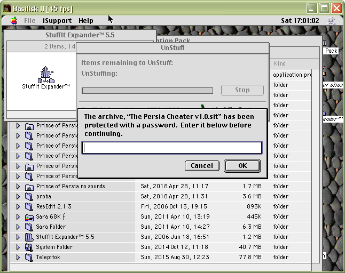Screen dimensions: 345x273
Task: Click date 'Sat, 2018 Apr 28, 11:31'
Action: tap(174, 196)
